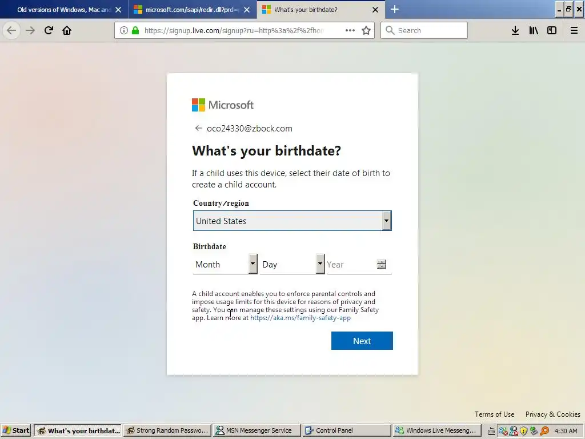This screenshot has height=439, width=585.
Task: Click the Windows Live Messenger tray icon
Action: (503, 431)
